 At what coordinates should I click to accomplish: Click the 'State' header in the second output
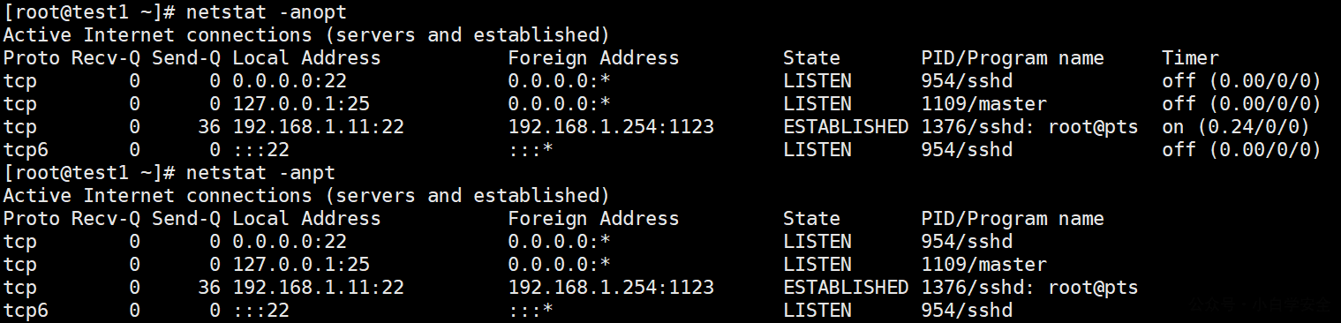(811, 219)
